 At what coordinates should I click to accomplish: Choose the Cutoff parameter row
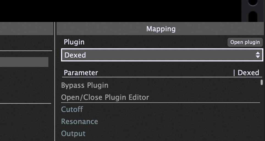tap(72, 109)
